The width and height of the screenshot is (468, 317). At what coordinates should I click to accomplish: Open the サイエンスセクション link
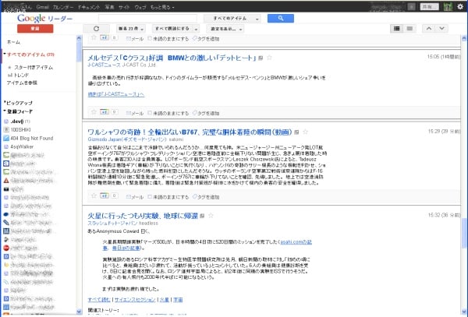point(135,299)
